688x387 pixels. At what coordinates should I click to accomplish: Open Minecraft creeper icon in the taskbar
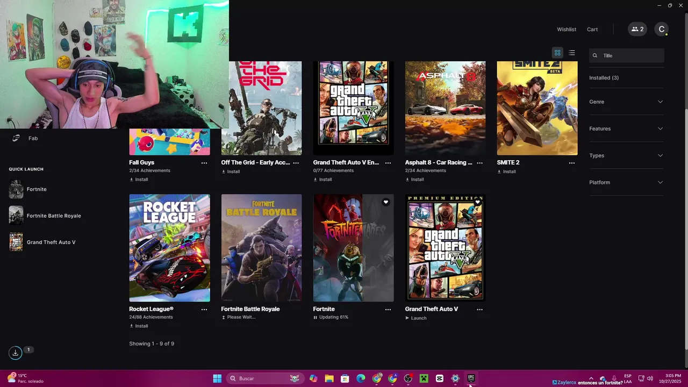coord(424,378)
